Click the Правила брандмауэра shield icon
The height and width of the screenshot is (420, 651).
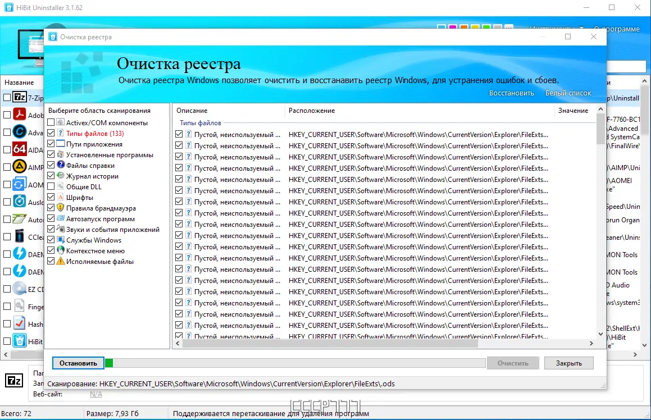tap(61, 208)
